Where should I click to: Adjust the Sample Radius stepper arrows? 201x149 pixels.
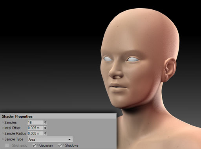45,133
